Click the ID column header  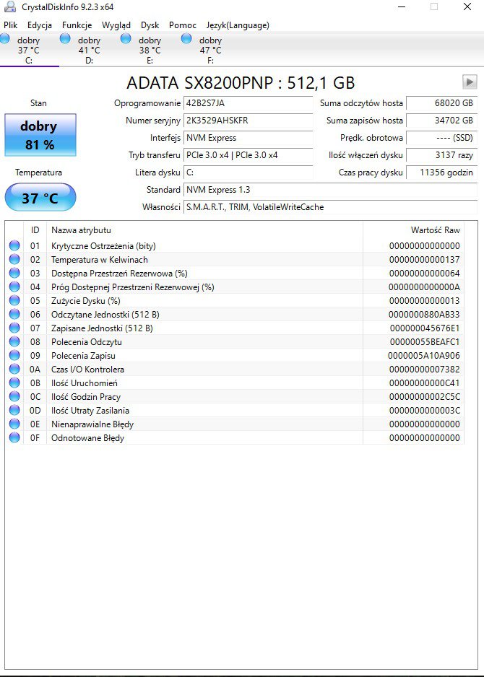35,230
